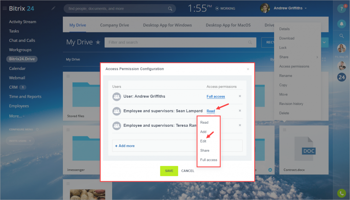
Task: Expand the Andrew Griffiths user dropdown
Action: 306,8
